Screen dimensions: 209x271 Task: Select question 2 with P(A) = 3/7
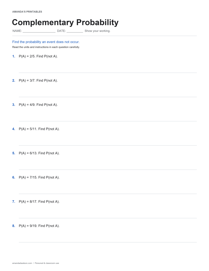38,80
